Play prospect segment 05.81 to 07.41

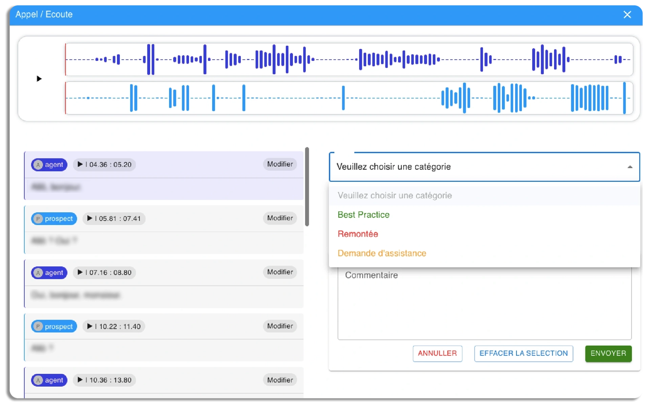point(90,218)
